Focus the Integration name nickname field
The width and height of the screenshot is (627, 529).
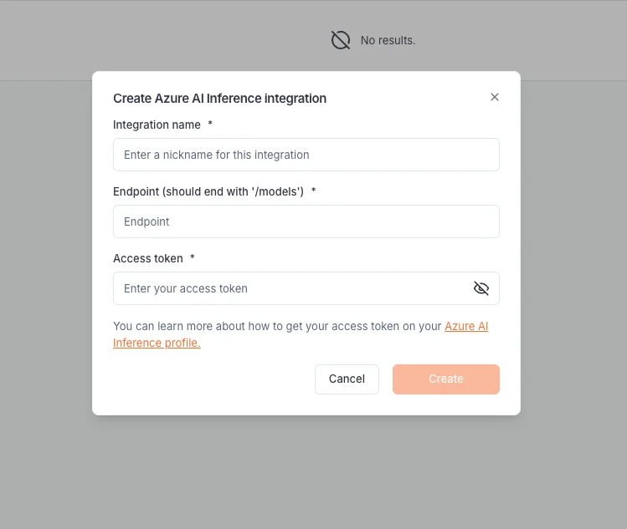(306, 155)
